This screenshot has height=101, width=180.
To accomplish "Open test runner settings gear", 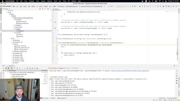I will click(x=37, y=68).
